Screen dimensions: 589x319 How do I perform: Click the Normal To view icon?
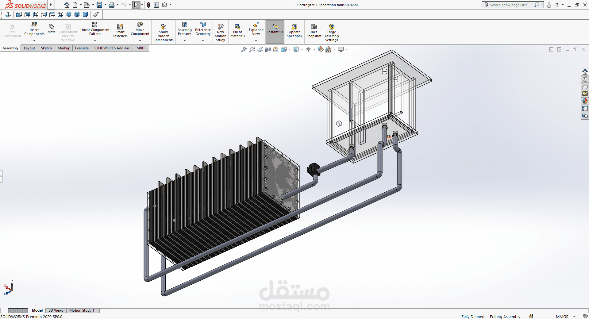pyautogui.click(x=8, y=14)
